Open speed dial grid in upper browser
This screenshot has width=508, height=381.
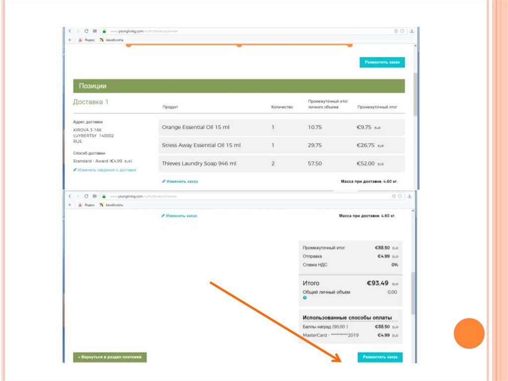click(x=95, y=31)
